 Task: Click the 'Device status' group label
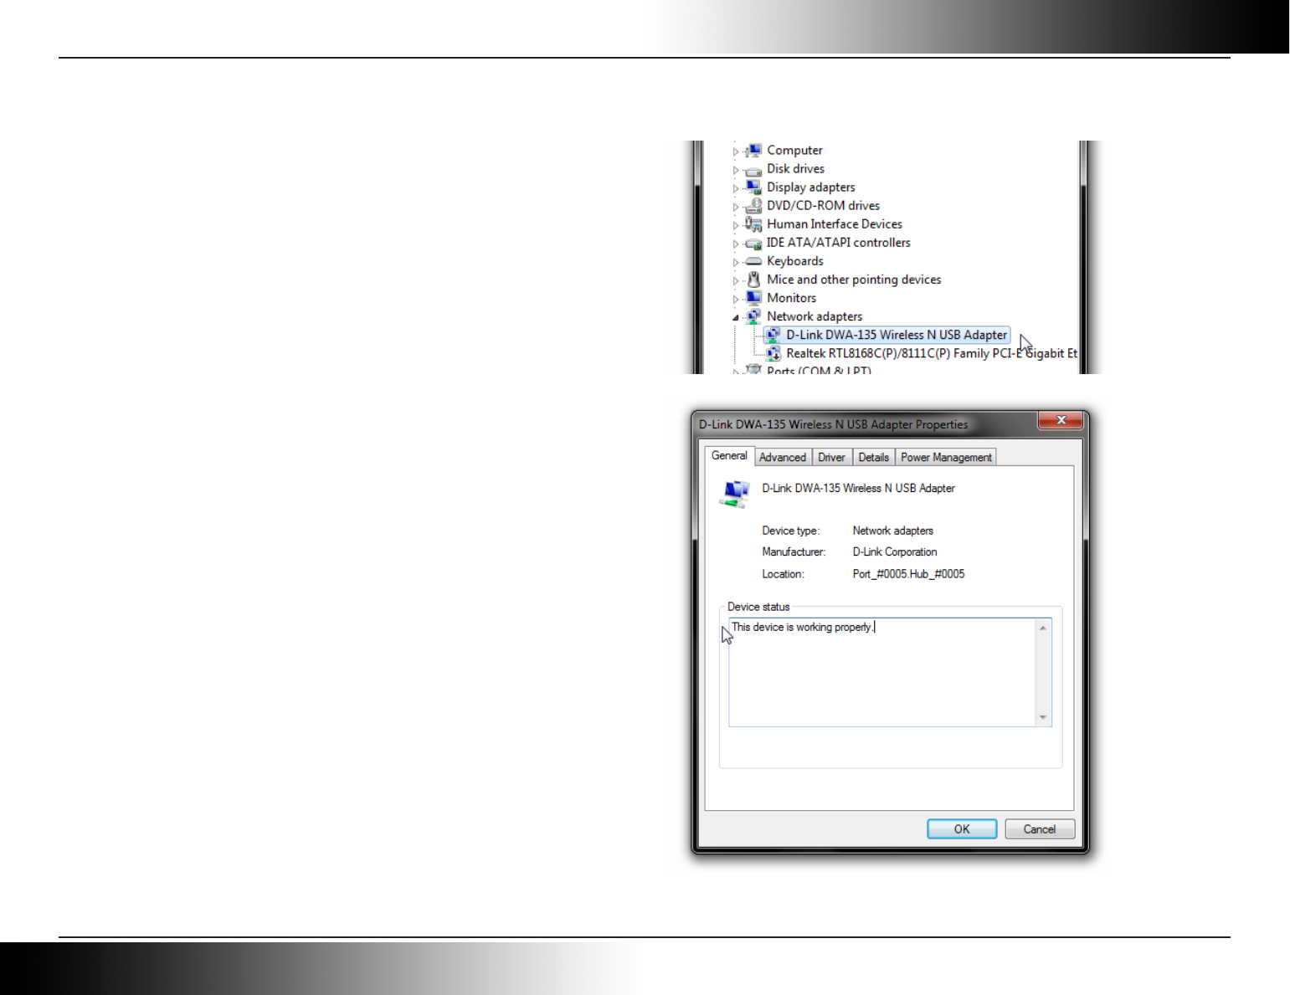758,607
